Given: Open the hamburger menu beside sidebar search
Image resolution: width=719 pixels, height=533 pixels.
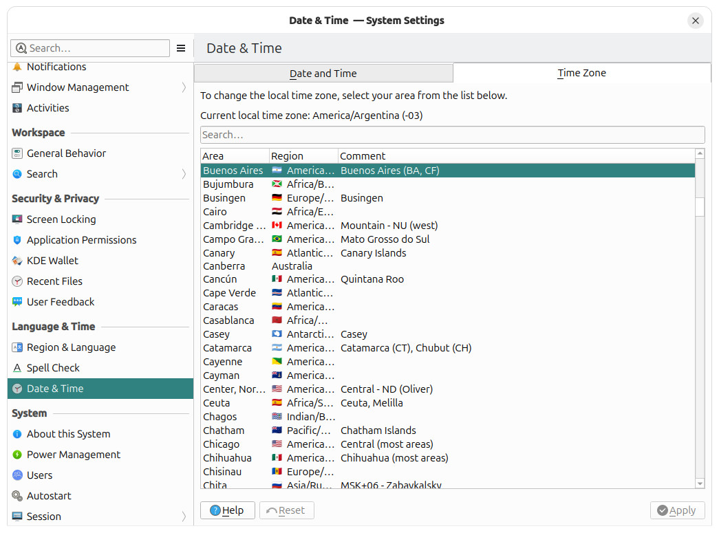Looking at the screenshot, I should [x=181, y=48].
